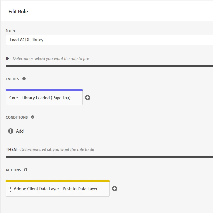Grab the action card drag handle
The height and width of the screenshot is (213, 213).
pyautogui.click(x=10, y=189)
